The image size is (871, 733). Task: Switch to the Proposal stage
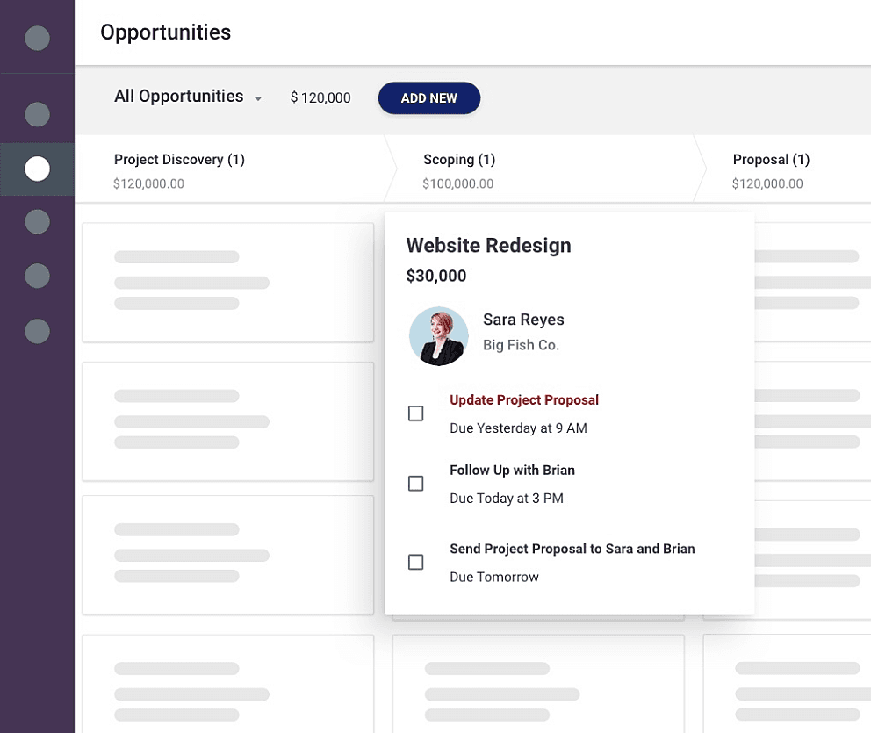click(x=771, y=160)
